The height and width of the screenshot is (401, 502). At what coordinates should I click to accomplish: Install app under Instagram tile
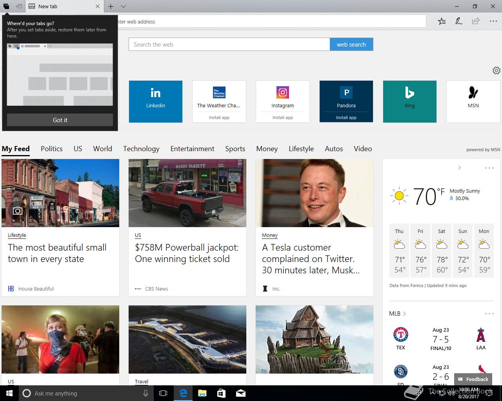pyautogui.click(x=283, y=117)
